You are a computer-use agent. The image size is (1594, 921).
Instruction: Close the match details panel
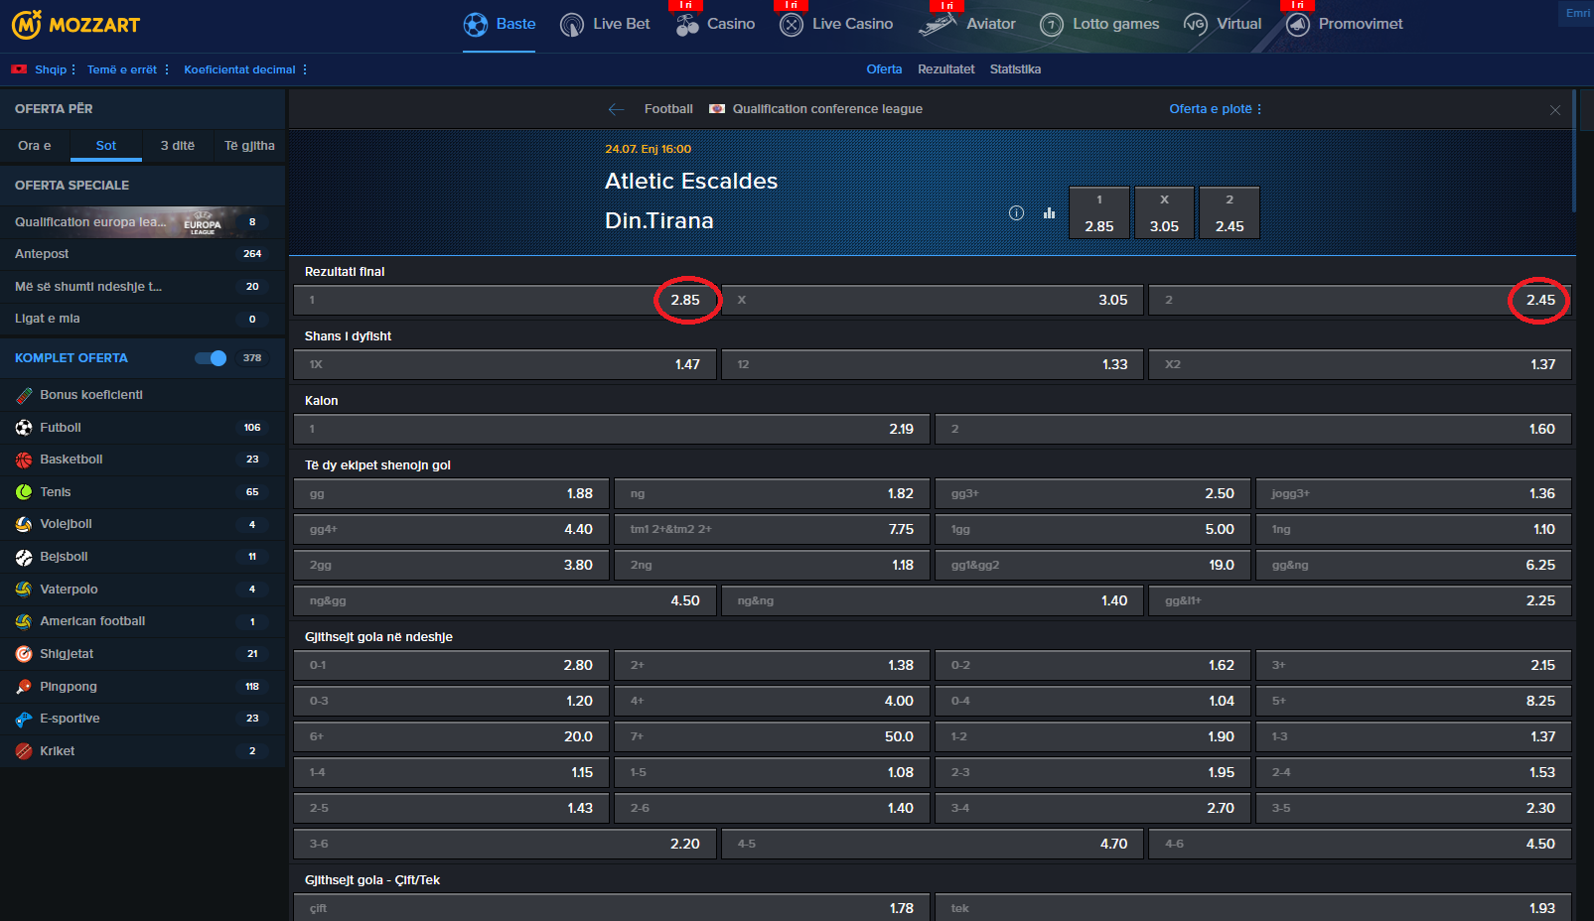[x=1555, y=110]
